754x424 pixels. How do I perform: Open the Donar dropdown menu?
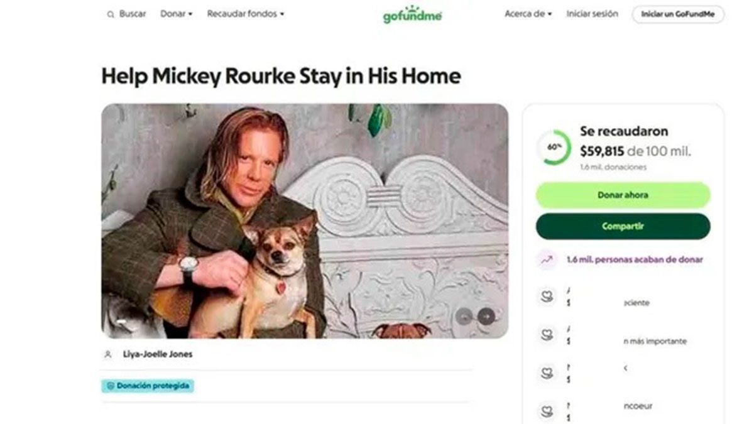point(176,14)
